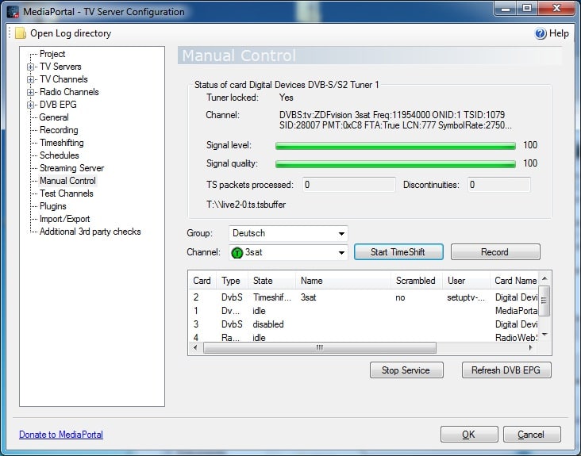The height and width of the screenshot is (456, 581).
Task: Click the DVBS channel details text
Action: (395, 121)
